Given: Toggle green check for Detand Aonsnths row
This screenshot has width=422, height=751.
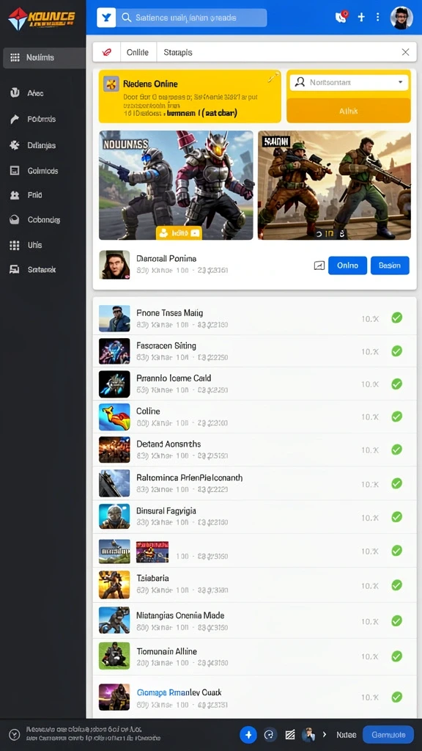Looking at the screenshot, I should point(396,450).
